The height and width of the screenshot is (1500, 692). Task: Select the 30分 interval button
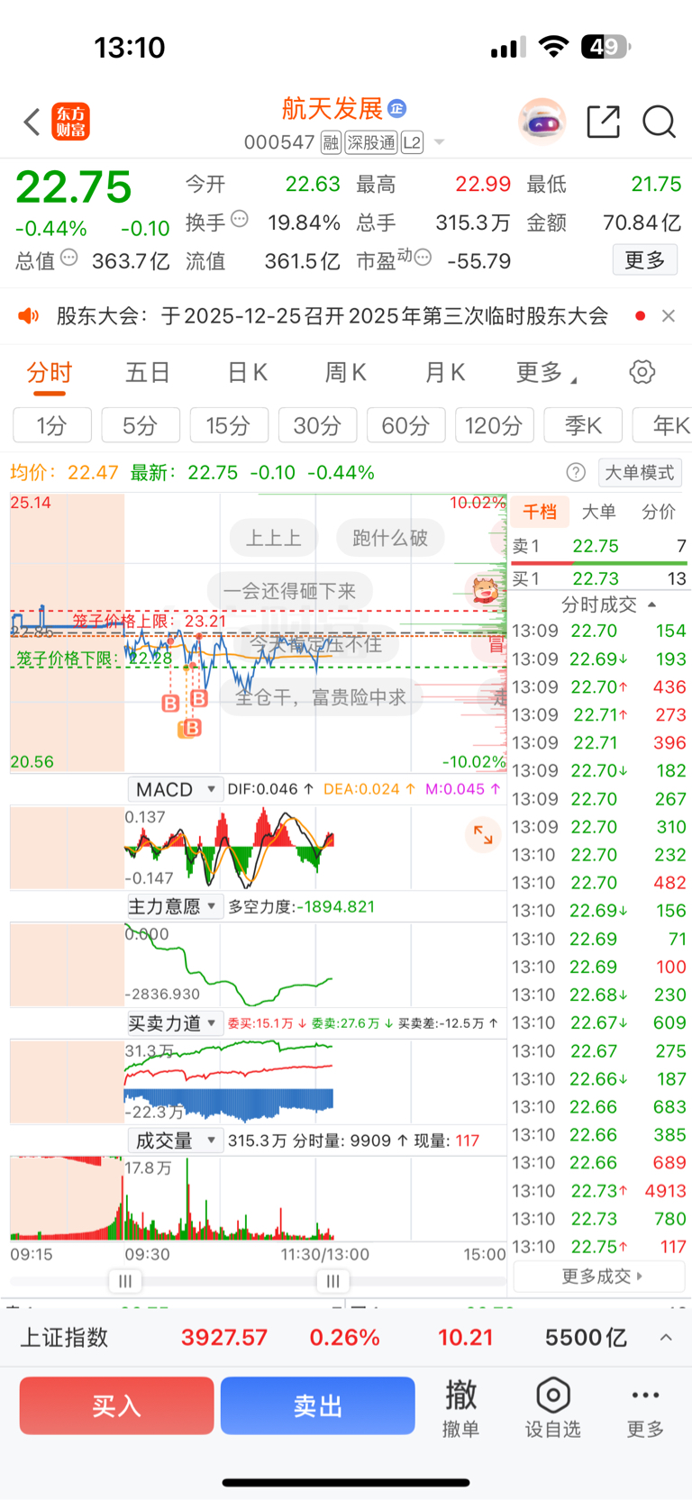(x=317, y=425)
